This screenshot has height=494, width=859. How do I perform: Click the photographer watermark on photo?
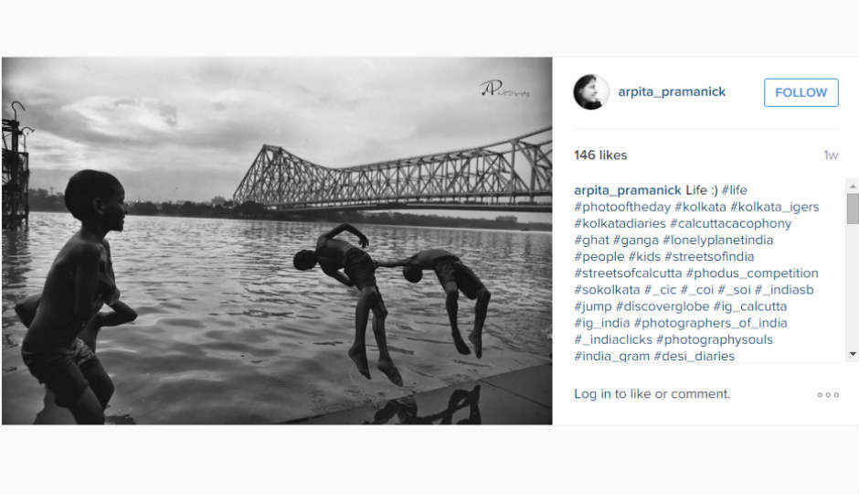point(504,89)
